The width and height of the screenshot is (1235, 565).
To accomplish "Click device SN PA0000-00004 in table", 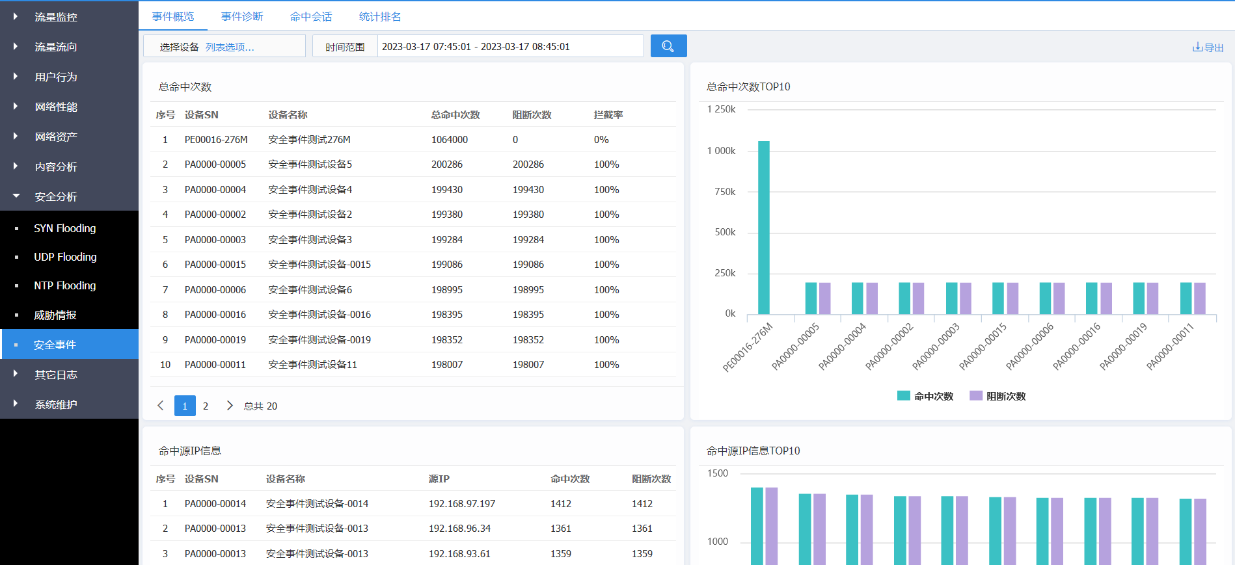I will pos(215,190).
